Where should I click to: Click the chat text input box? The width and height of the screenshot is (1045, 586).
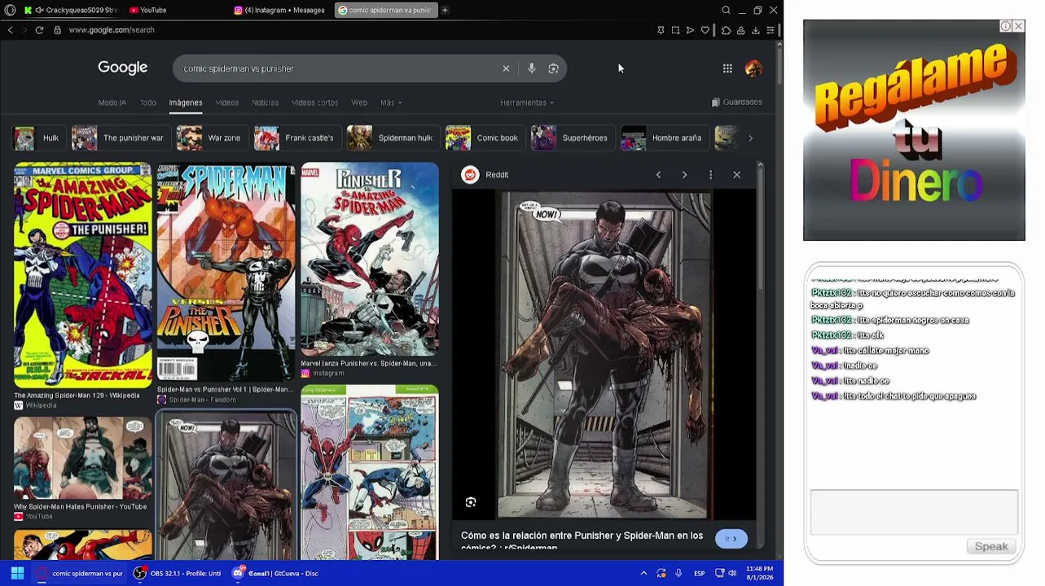click(914, 513)
